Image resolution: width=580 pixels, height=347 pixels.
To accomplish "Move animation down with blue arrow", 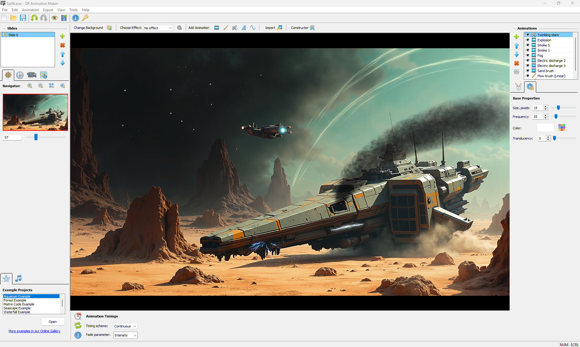I will click(517, 55).
